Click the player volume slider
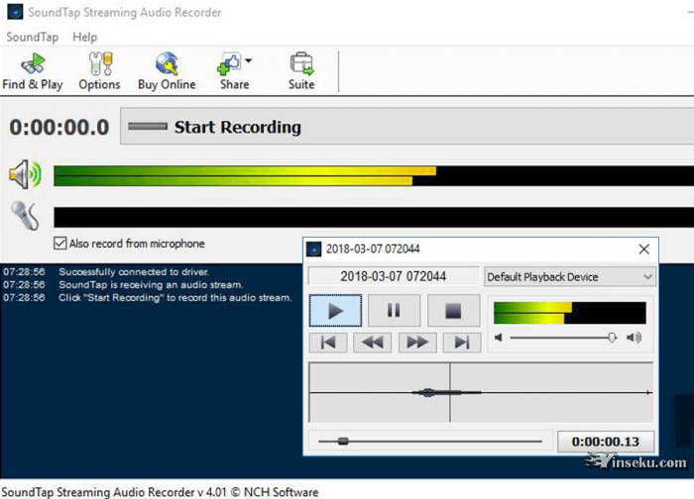Image resolution: width=694 pixels, height=499 pixels. [563, 338]
